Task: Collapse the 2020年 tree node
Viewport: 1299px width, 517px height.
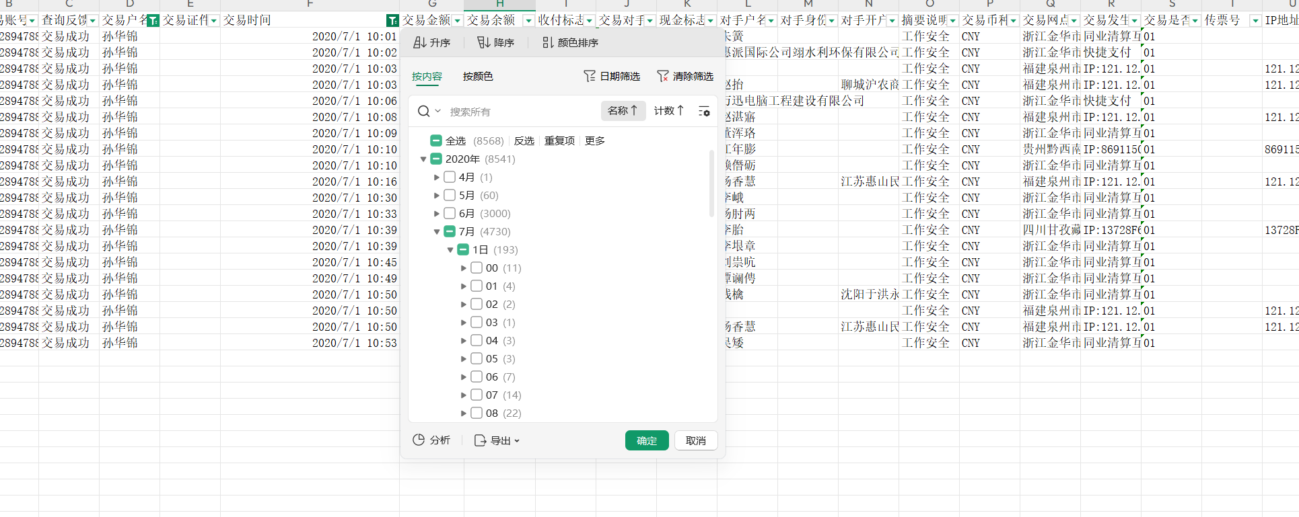Action: coord(423,159)
